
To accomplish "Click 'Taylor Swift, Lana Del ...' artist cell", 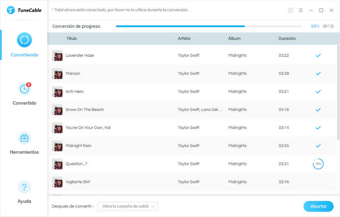I will click(200, 109).
